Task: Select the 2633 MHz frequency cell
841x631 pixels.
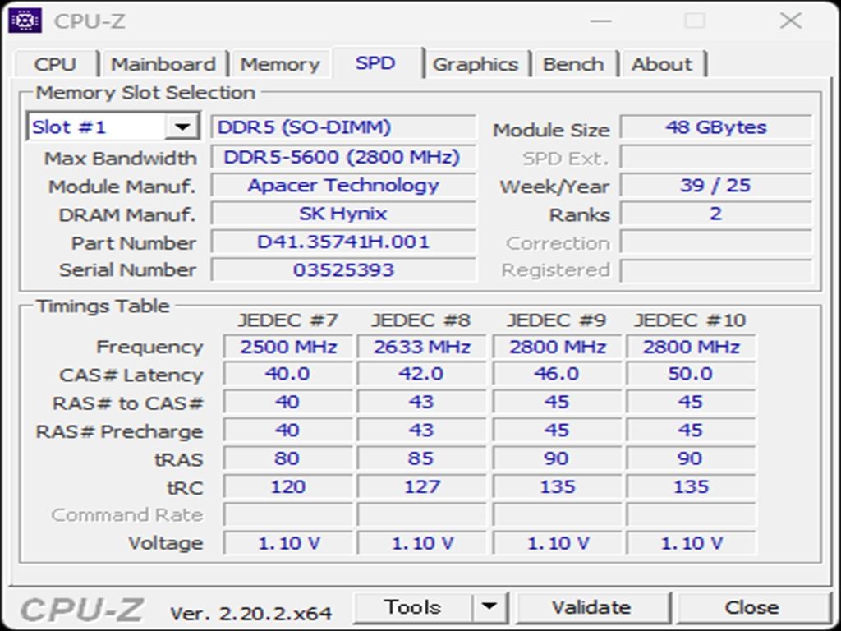Action: coord(421,347)
